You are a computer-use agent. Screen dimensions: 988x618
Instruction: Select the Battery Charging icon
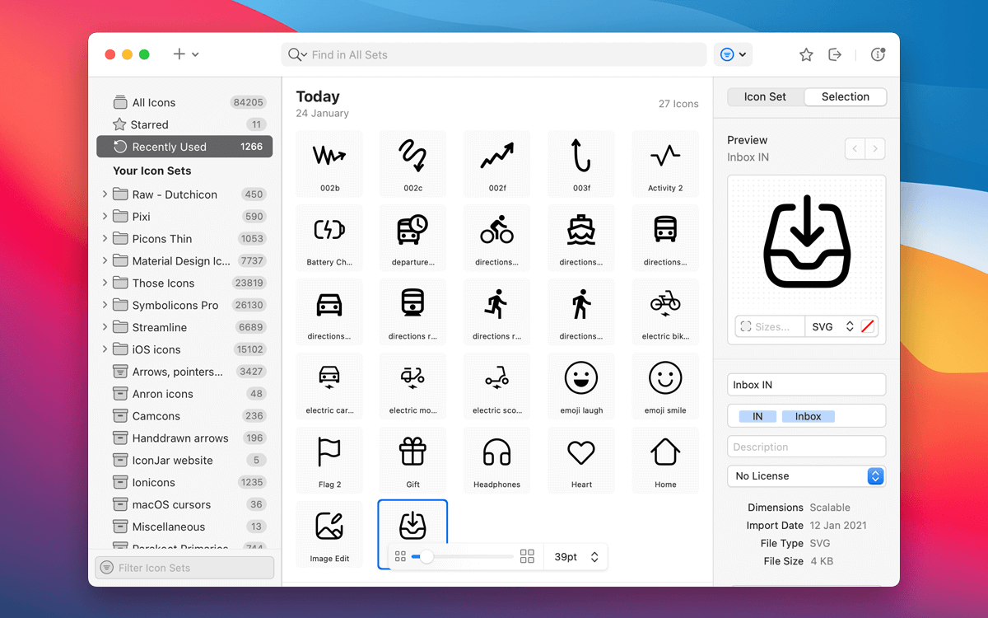tap(329, 237)
